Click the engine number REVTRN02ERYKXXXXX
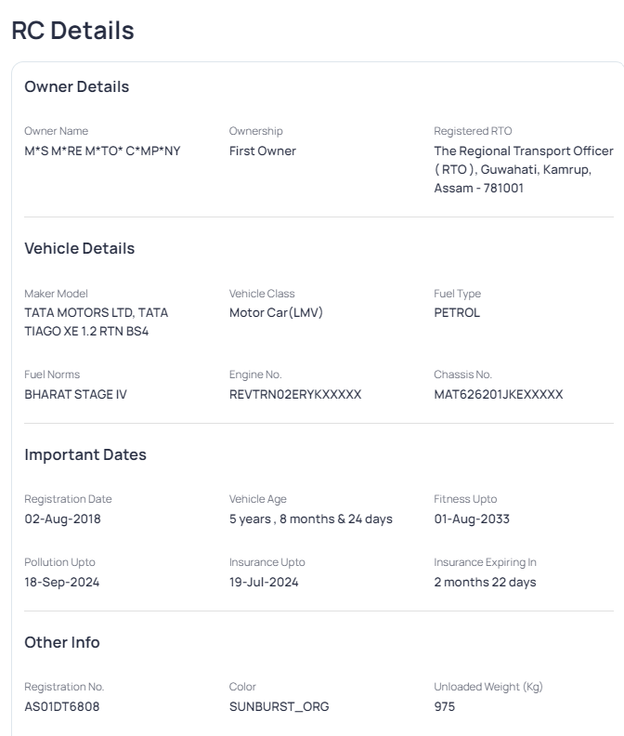624x736 pixels. [x=295, y=394]
